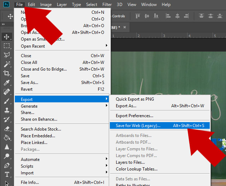The height and width of the screenshot is (186, 226).
Task: Expand the Import submenu
Action: pos(62,173)
